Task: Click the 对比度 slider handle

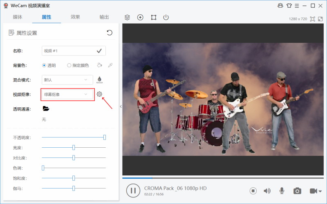Action: click(x=74, y=157)
